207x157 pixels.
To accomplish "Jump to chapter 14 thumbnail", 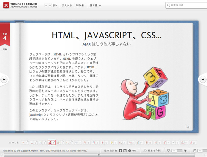I will coord(140,143).
